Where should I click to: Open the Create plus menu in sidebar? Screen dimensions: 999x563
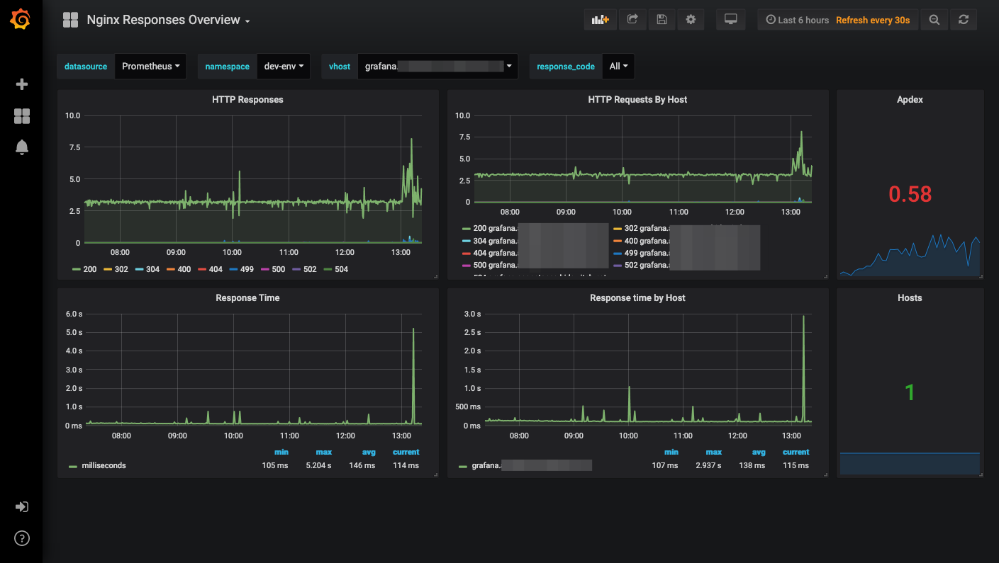22,84
